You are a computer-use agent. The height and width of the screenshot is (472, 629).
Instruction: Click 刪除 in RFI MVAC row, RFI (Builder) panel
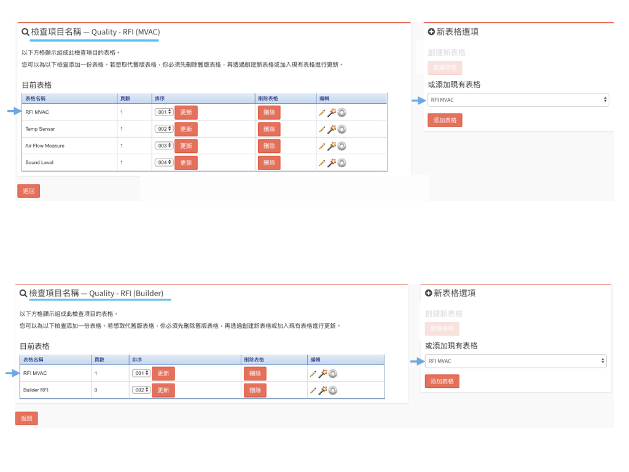pos(255,374)
